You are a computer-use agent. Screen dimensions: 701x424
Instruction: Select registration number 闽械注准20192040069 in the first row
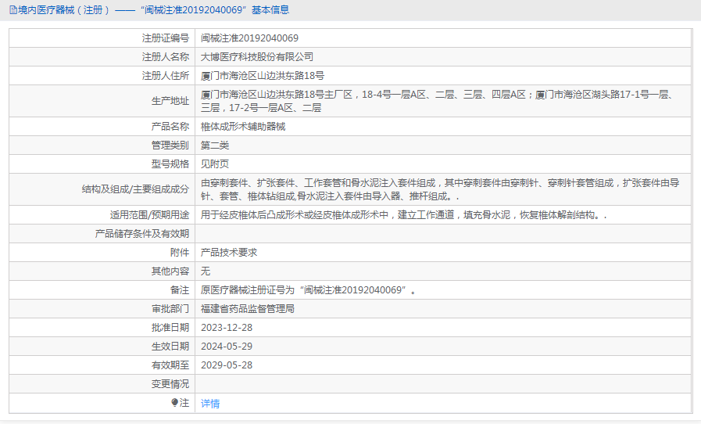pyautogui.click(x=249, y=38)
